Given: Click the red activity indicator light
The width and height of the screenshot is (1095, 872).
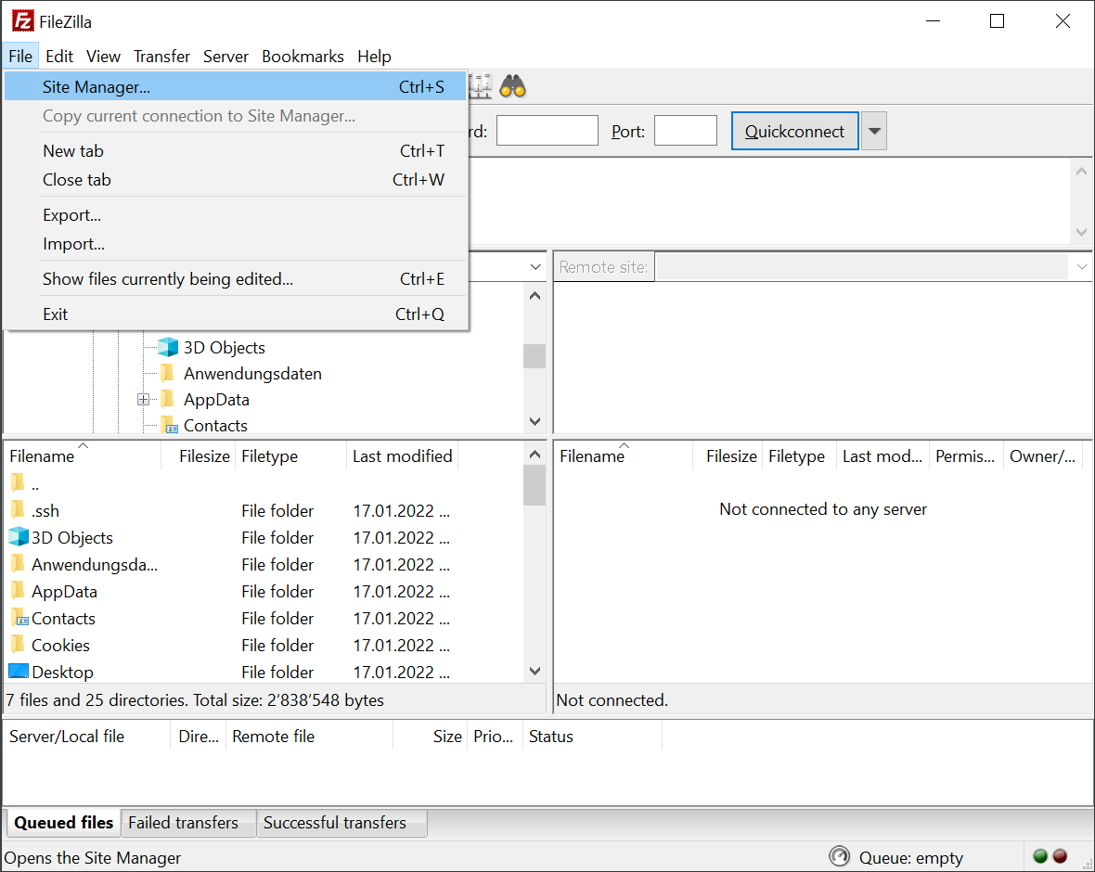Looking at the screenshot, I should pyautogui.click(x=1060, y=856).
